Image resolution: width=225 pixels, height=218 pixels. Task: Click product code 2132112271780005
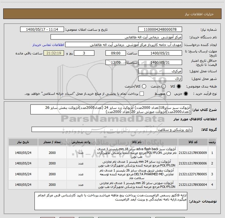click(193, 174)
